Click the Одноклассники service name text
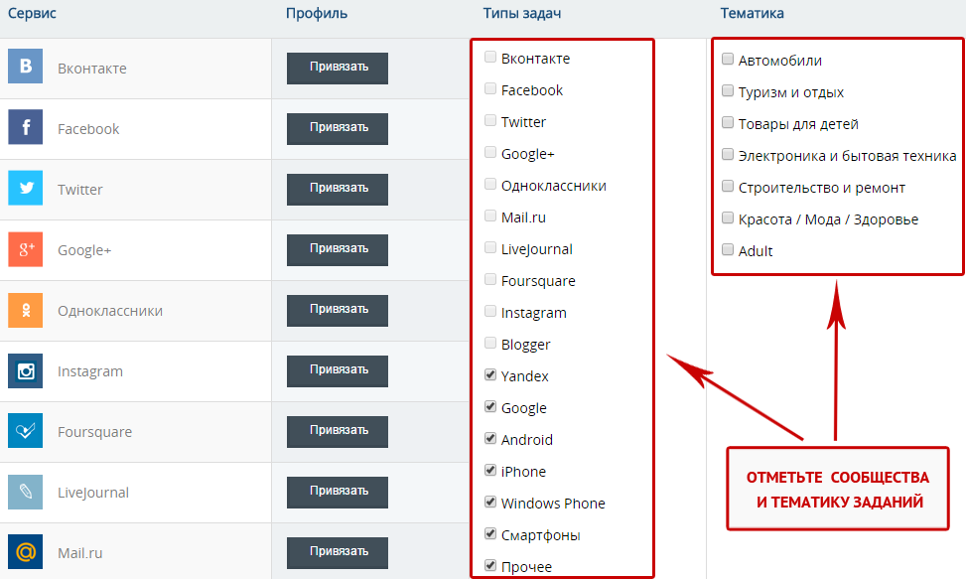The height and width of the screenshot is (579, 966). click(110, 311)
